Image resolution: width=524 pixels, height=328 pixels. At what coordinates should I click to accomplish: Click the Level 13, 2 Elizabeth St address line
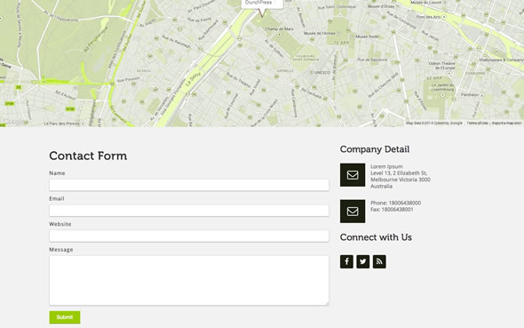click(x=399, y=172)
